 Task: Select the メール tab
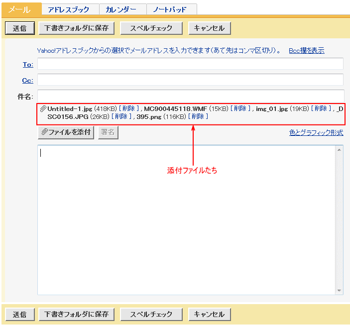tap(19, 9)
